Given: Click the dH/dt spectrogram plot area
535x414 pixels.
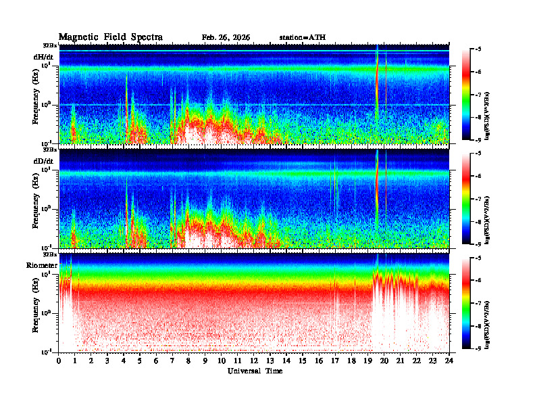Looking at the screenshot, I should 254,94.
